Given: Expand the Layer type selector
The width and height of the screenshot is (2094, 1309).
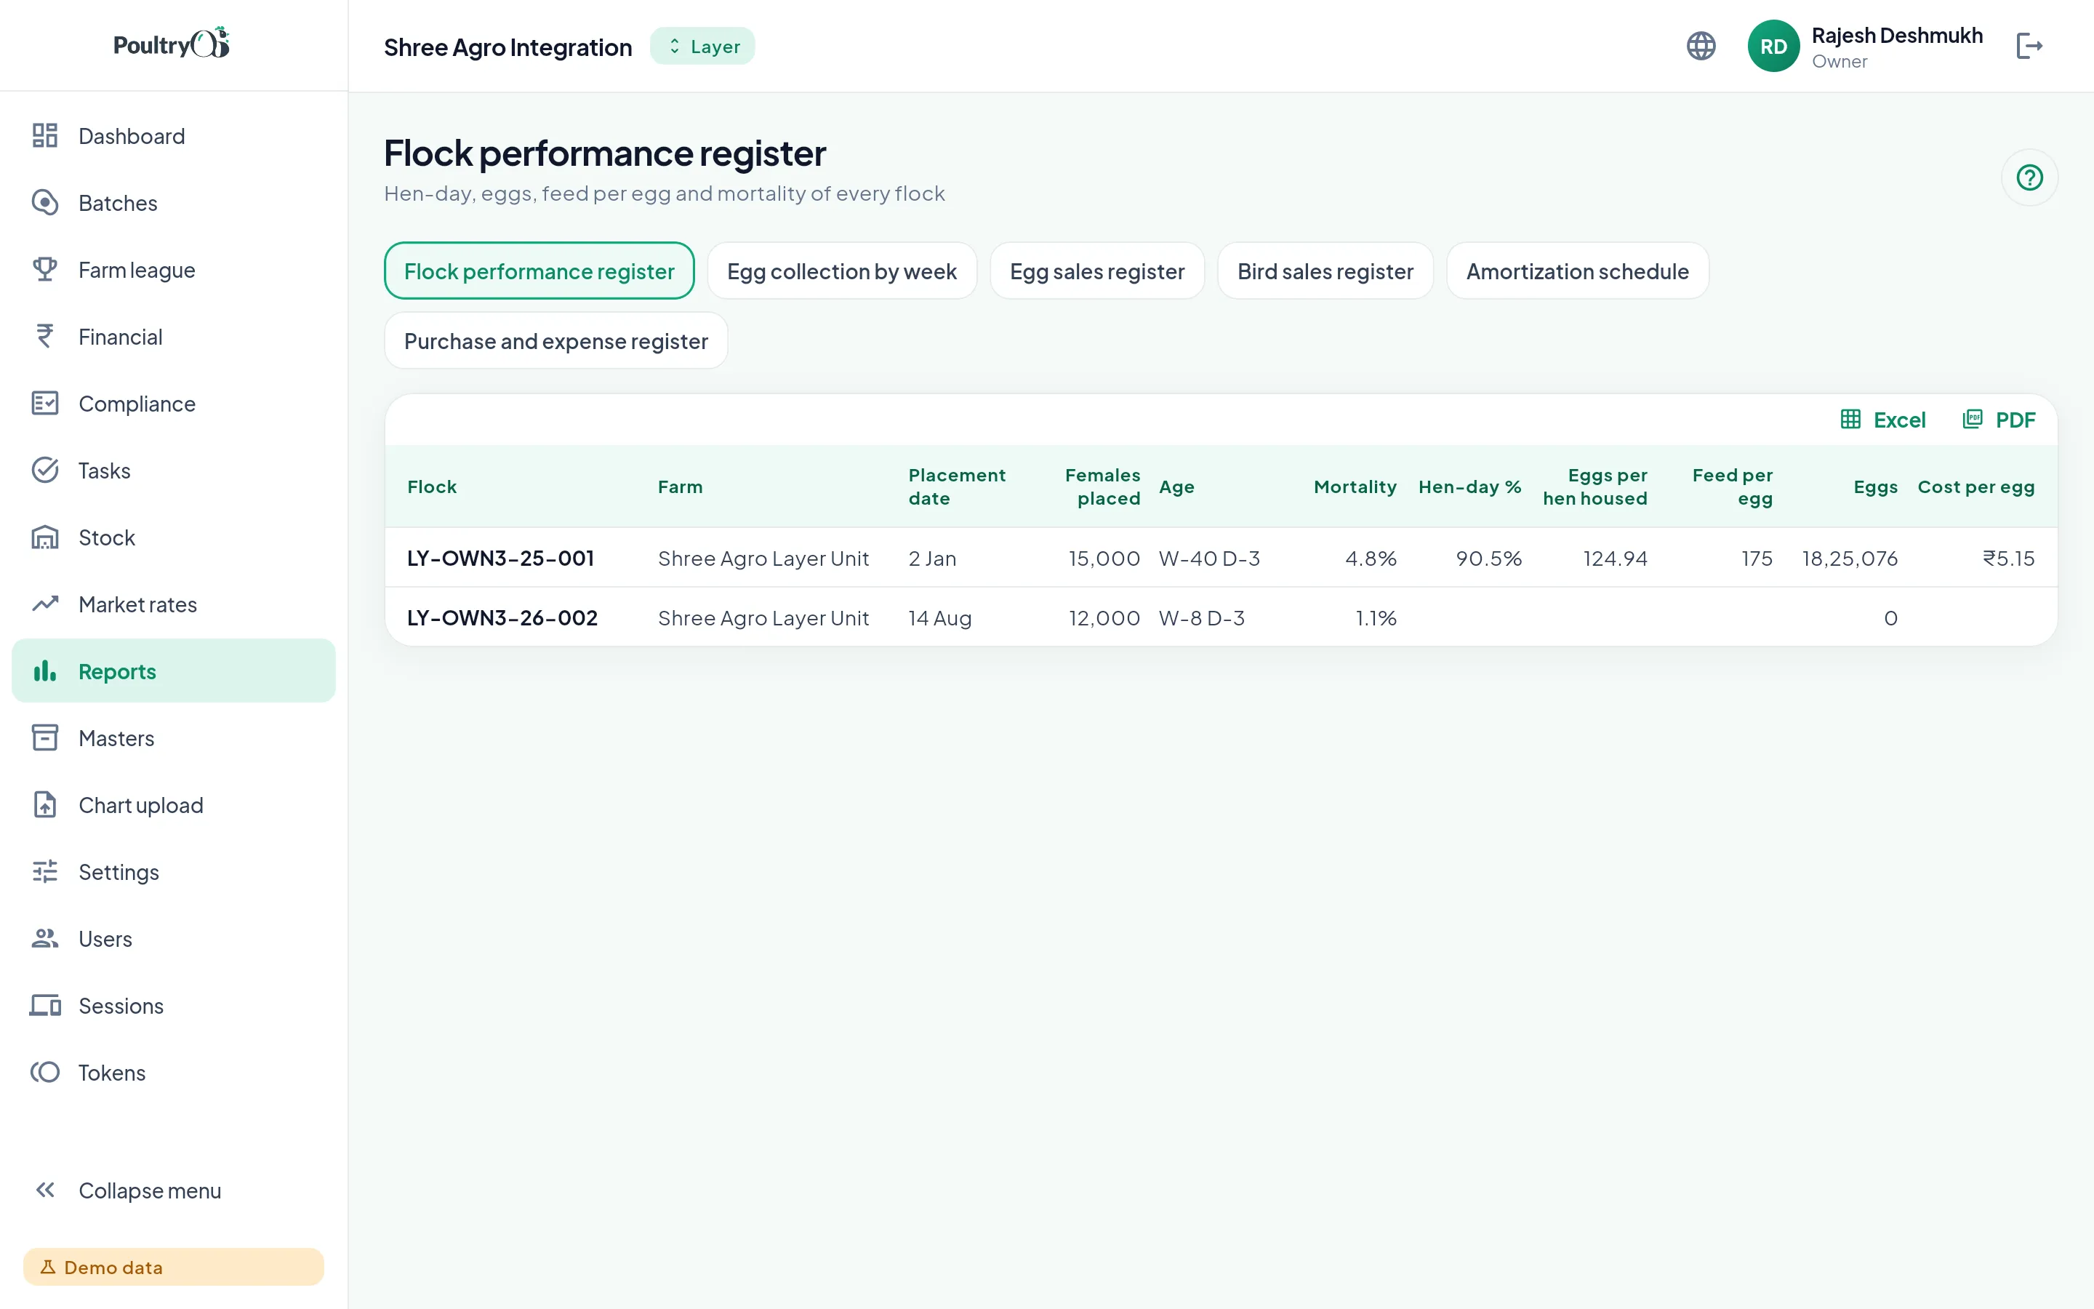Looking at the screenshot, I should click(x=702, y=46).
